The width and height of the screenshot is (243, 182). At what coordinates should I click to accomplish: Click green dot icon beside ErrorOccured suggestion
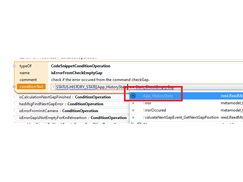click(133, 110)
